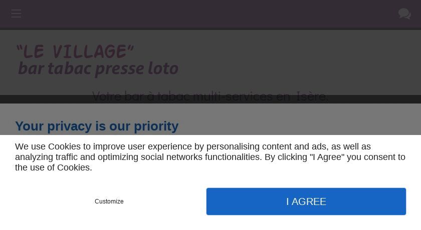Click the word priority in the privacy heading
421x230 pixels.
click(x=156, y=126)
